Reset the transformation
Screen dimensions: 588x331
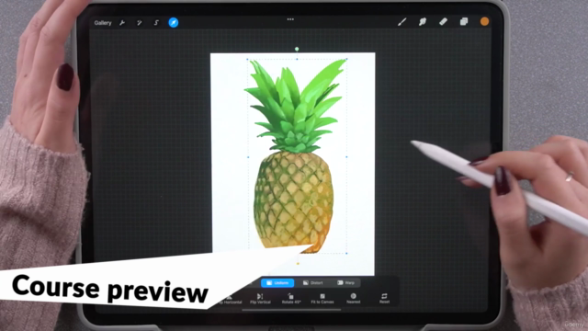point(384,299)
